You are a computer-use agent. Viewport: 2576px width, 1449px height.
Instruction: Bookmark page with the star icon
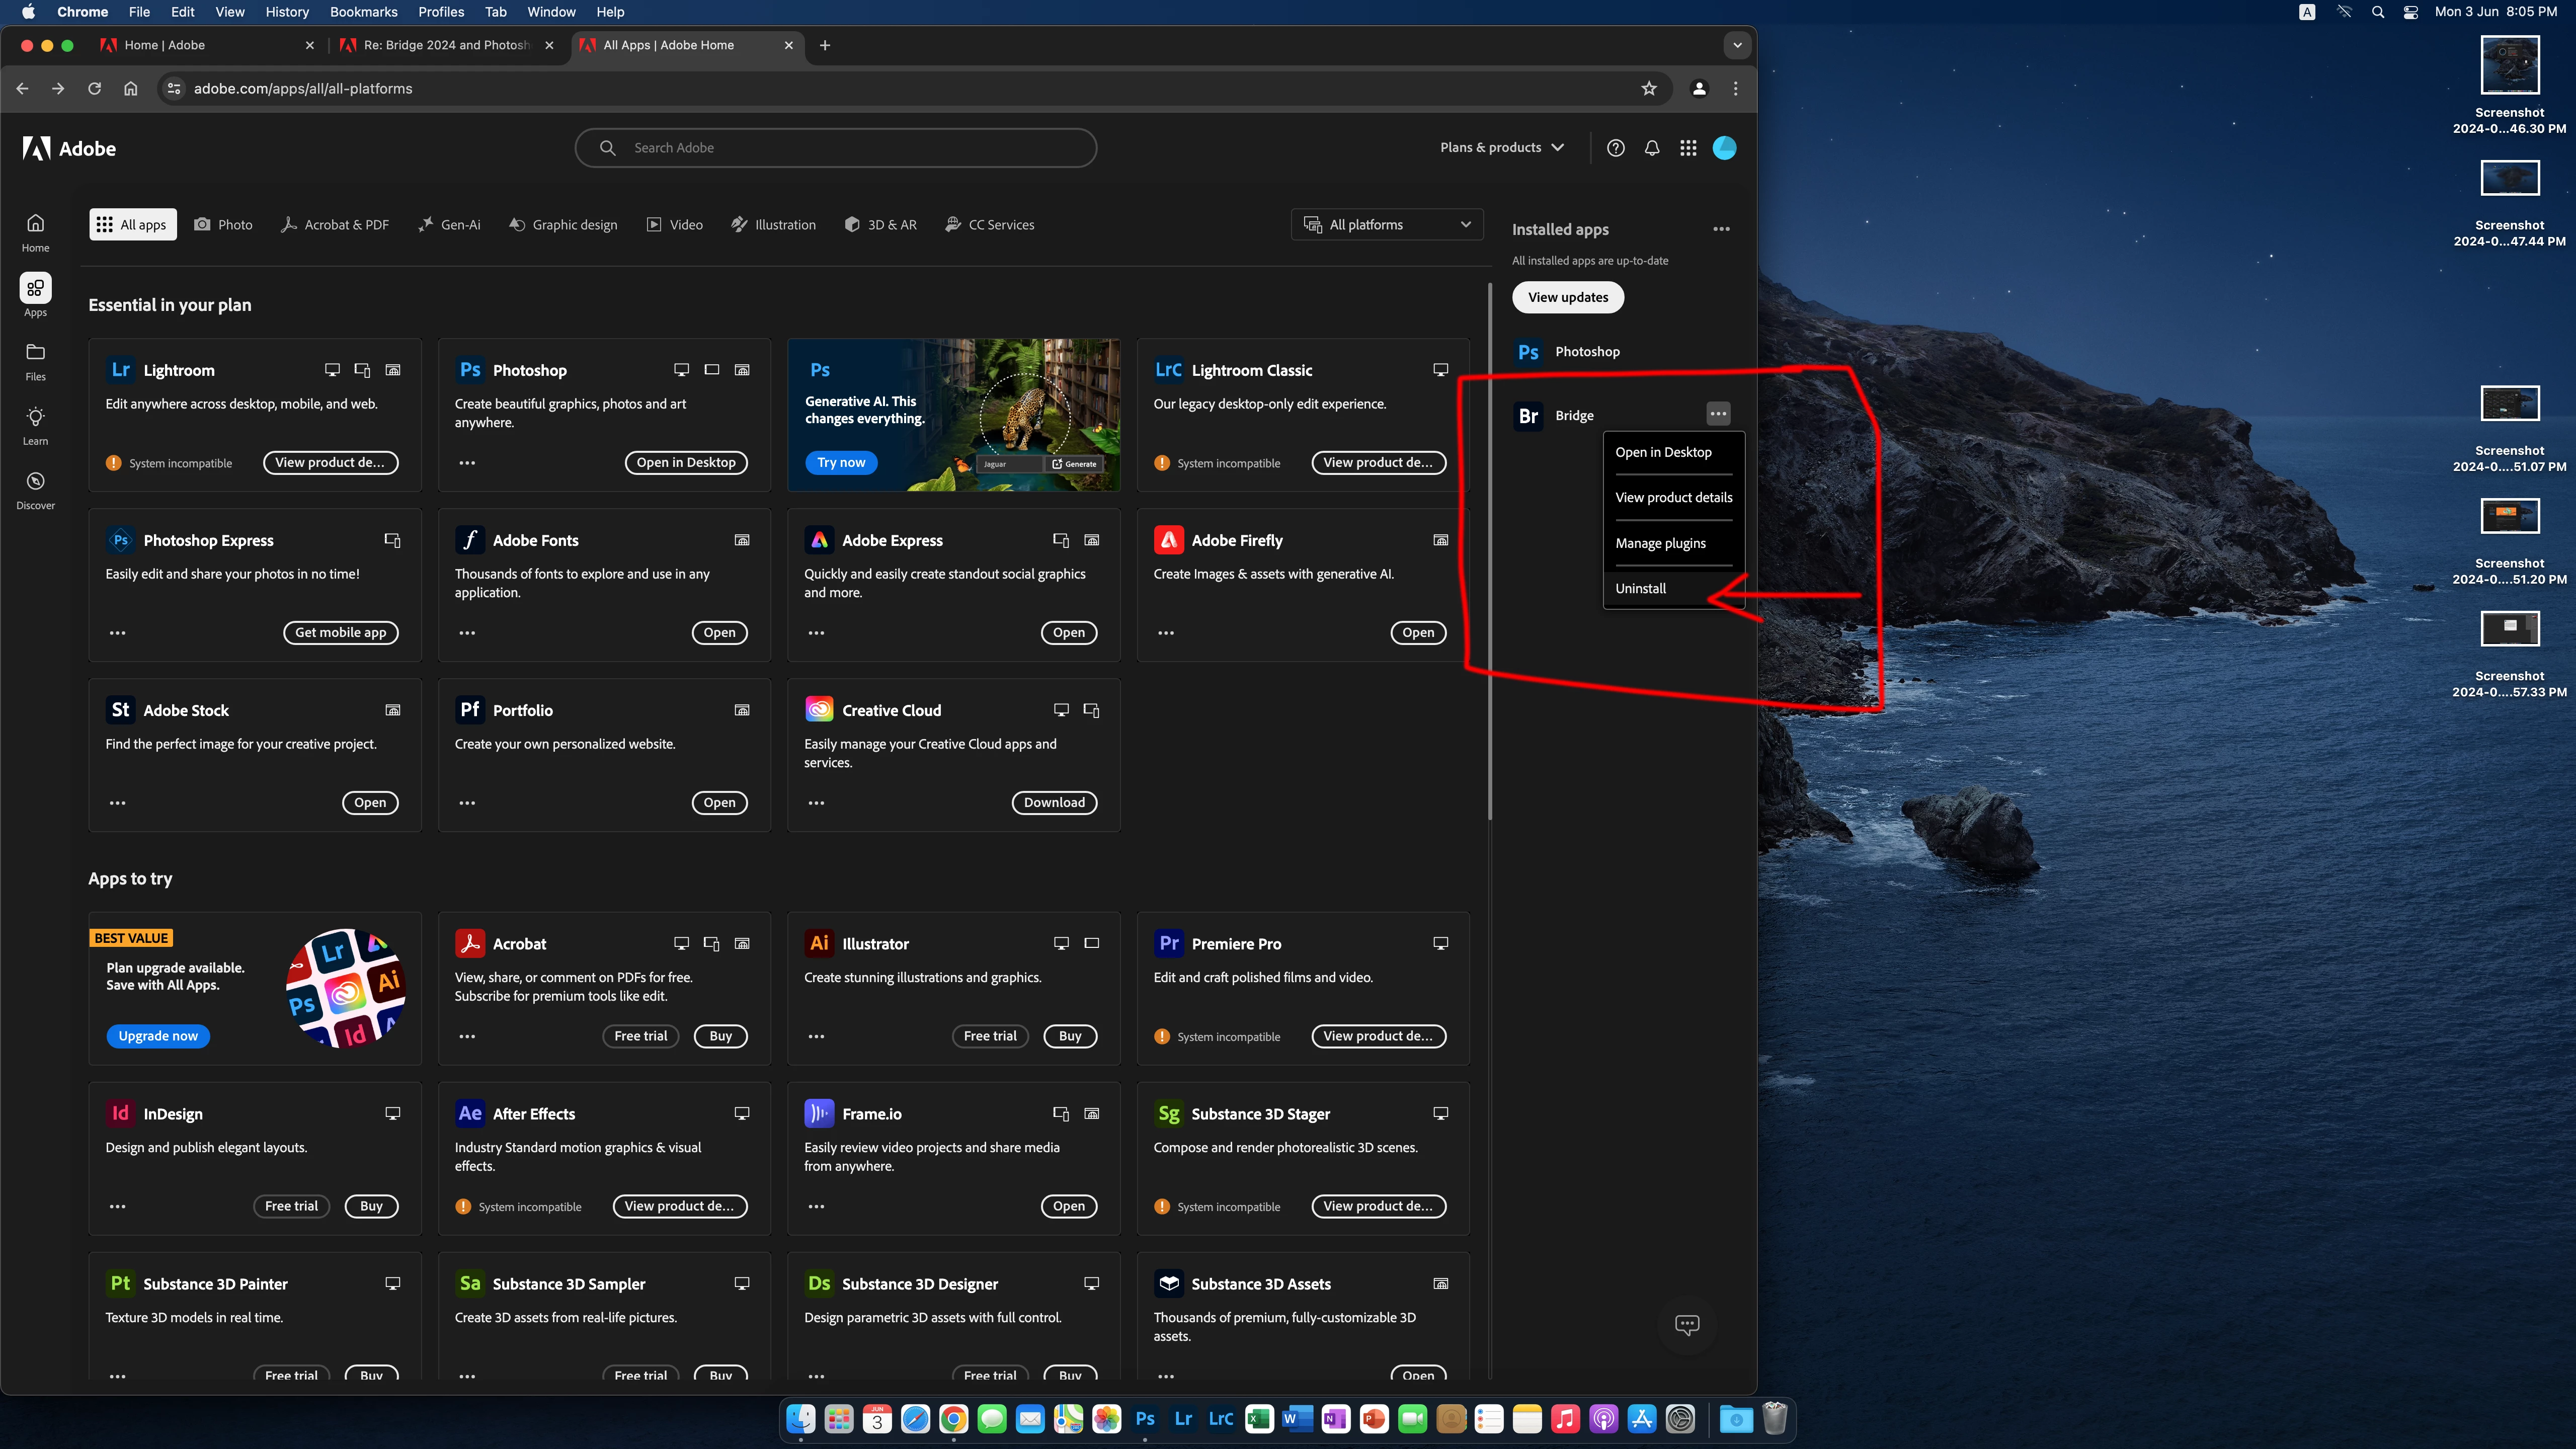[x=1649, y=89]
